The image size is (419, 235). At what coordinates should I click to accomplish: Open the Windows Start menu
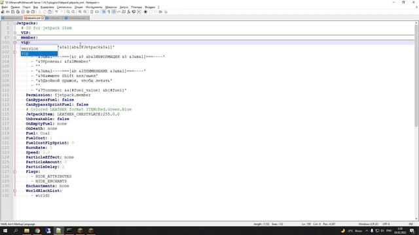point(5,230)
